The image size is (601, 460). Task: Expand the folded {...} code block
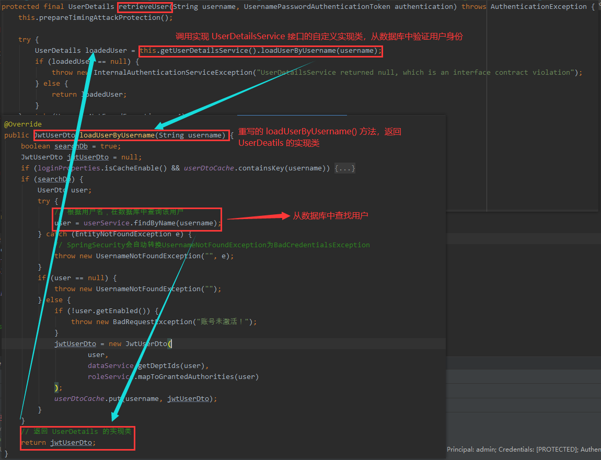(345, 168)
